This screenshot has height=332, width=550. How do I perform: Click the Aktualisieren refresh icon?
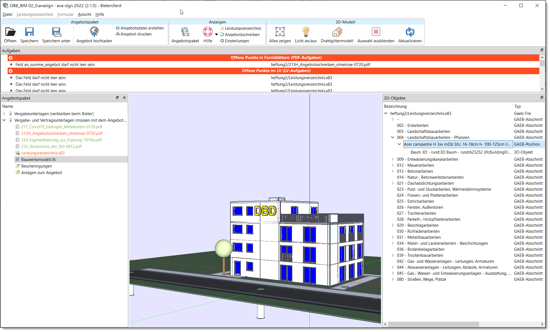coord(410,32)
